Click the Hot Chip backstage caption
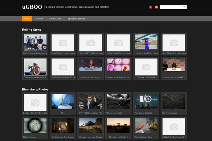This screenshot has width=212, height=141. pos(33,53)
